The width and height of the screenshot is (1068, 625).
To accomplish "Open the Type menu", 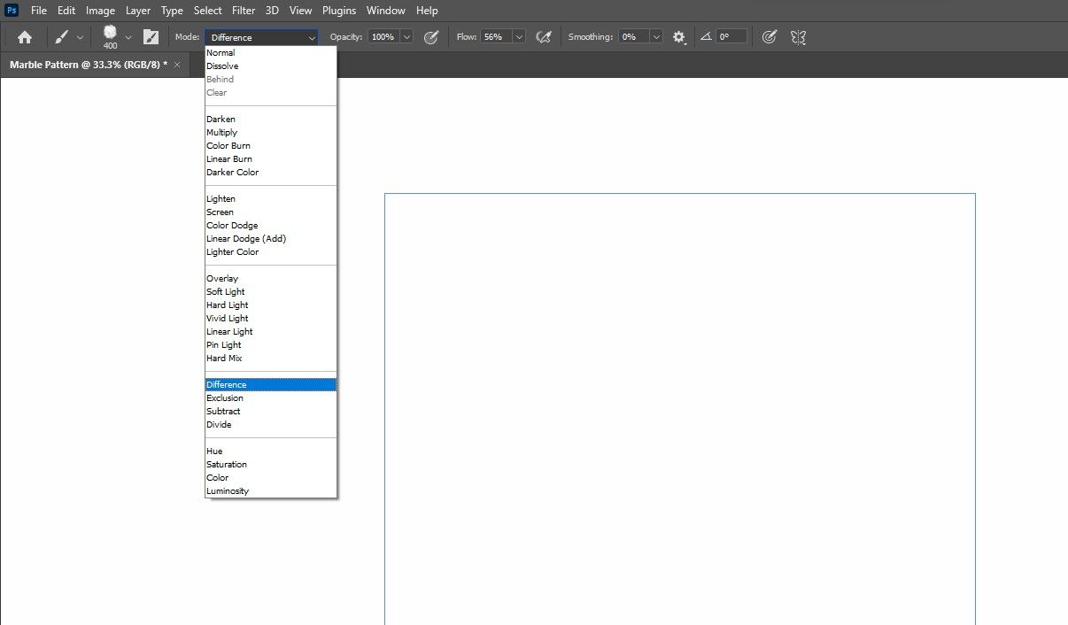I will (x=172, y=11).
